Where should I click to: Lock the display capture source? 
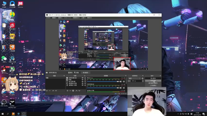pyautogui.click(x=85, y=81)
